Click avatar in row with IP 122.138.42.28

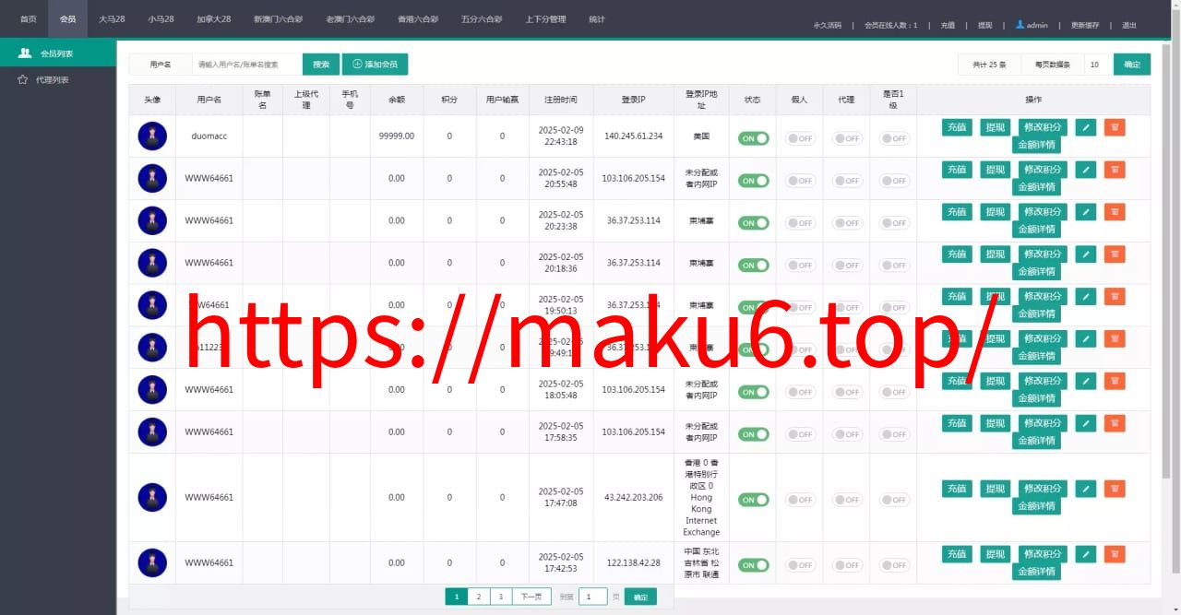coord(152,562)
